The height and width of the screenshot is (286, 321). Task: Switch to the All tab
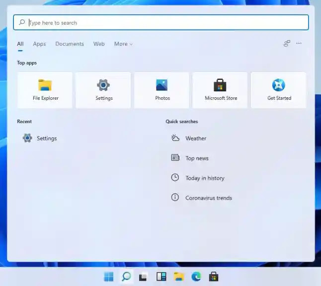point(20,44)
